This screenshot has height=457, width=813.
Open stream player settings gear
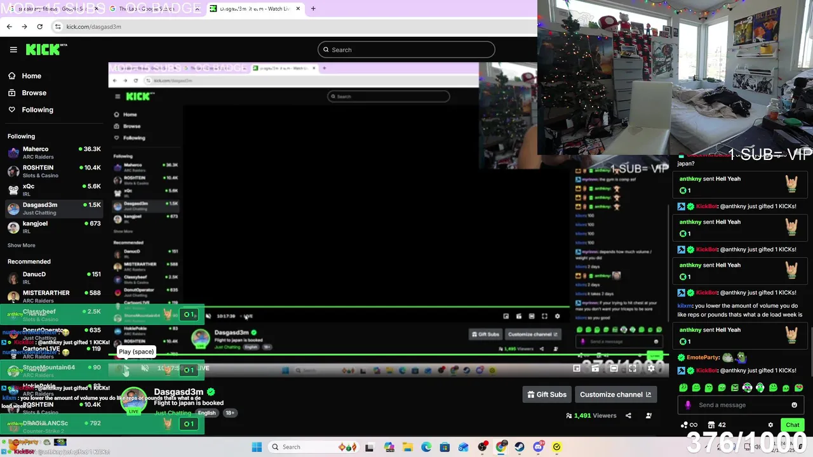[651, 368]
